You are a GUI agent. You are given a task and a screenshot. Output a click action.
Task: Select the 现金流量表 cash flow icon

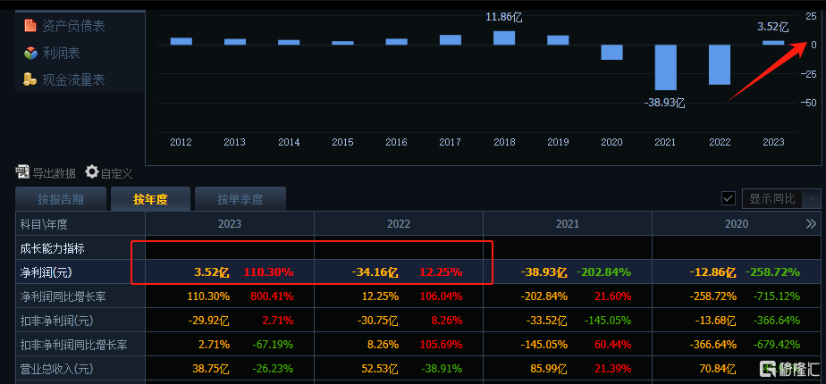click(29, 79)
